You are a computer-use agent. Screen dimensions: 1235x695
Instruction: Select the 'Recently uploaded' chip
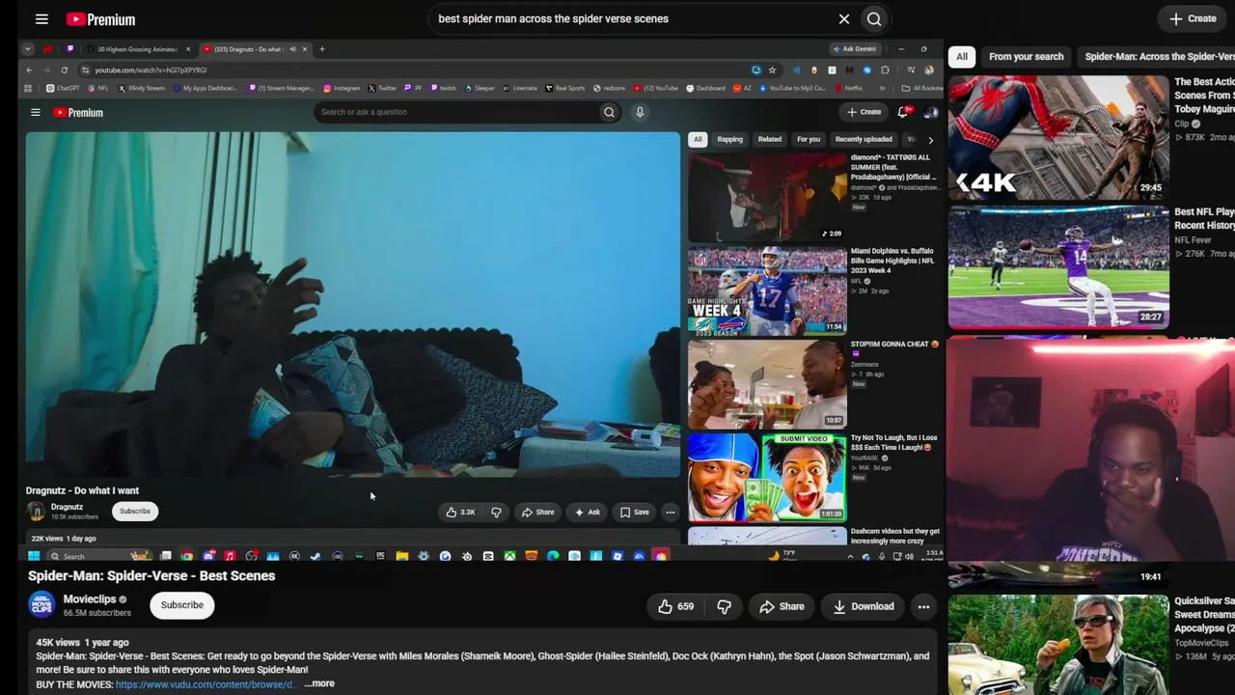tap(864, 139)
